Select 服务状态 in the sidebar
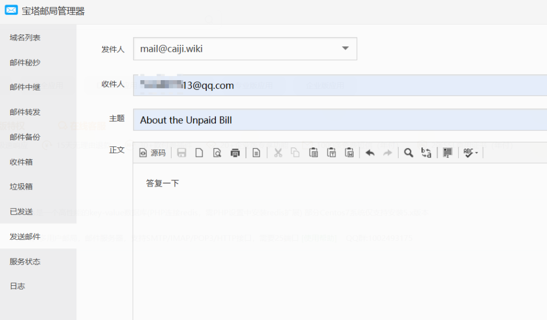 tap(25, 261)
